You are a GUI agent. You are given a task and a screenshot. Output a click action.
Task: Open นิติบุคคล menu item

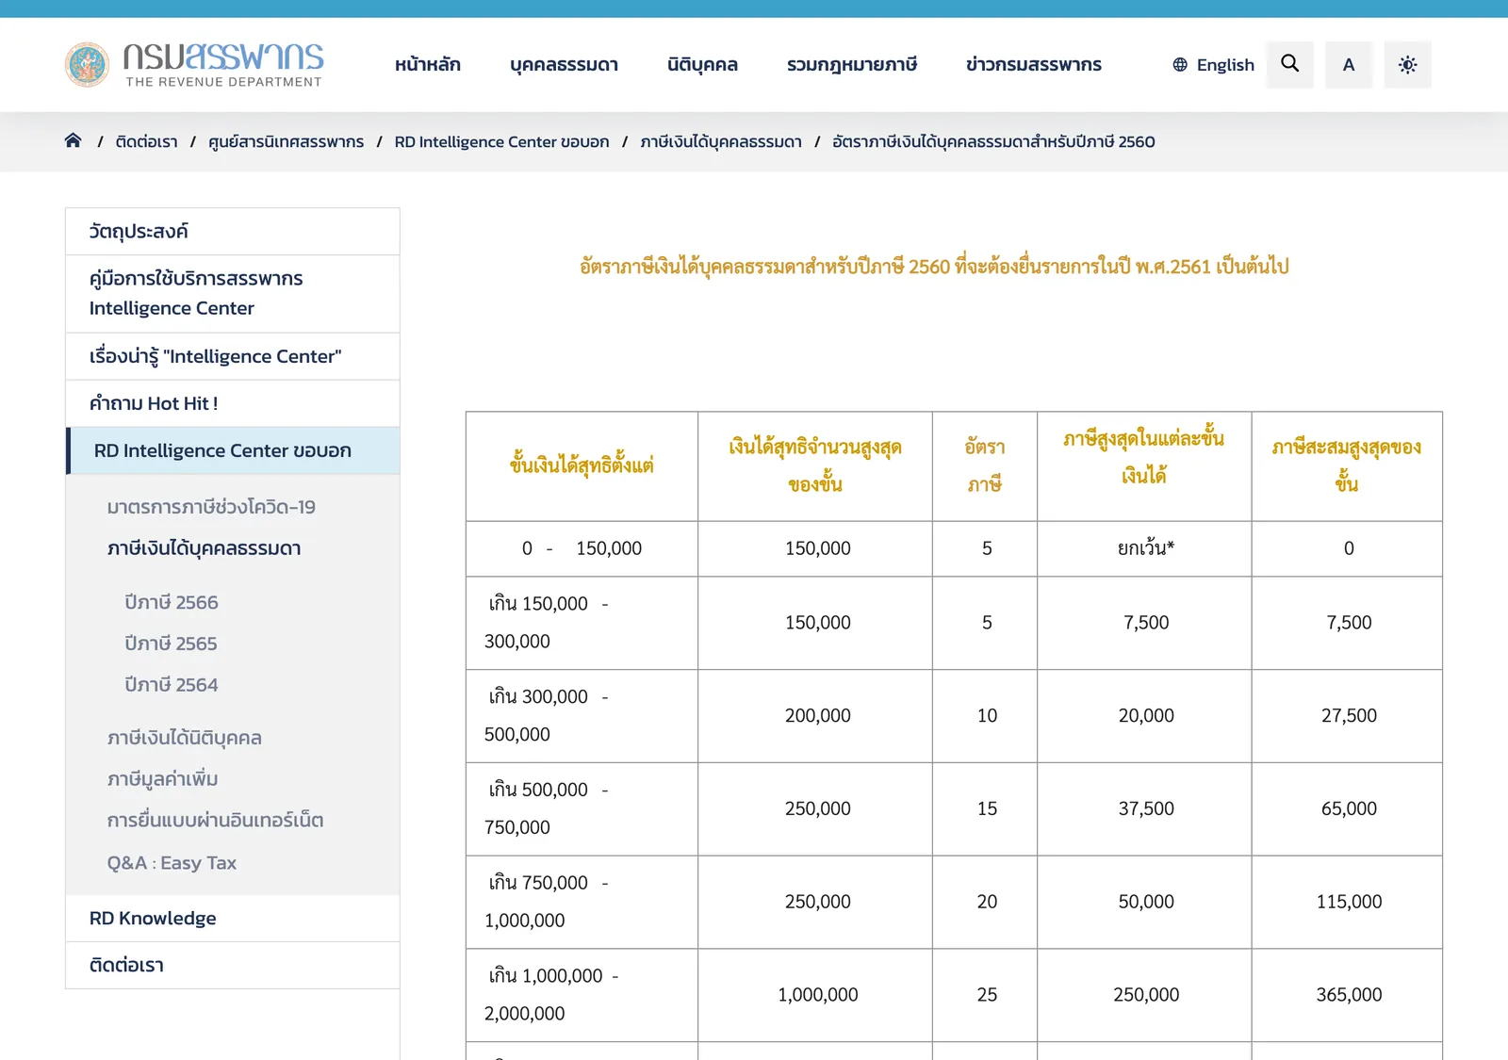pyautogui.click(x=702, y=64)
